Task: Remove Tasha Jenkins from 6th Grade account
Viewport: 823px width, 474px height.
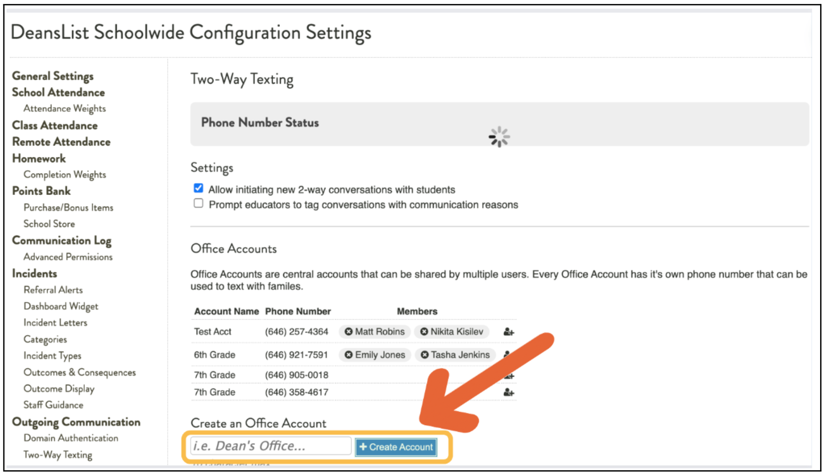Action: [425, 355]
